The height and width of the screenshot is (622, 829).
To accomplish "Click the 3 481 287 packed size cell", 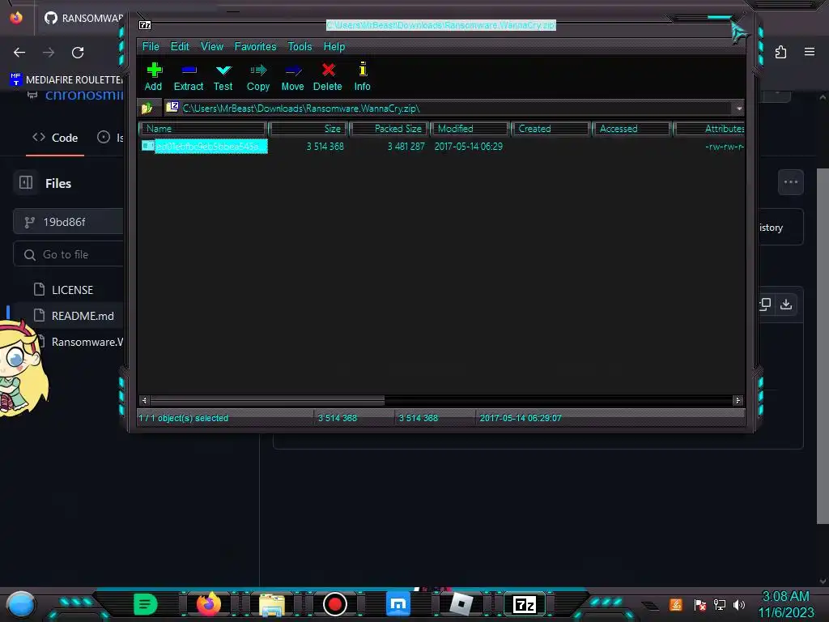I will click(x=406, y=147).
